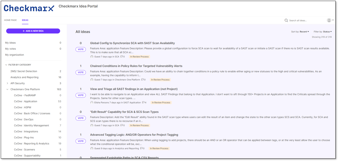The width and height of the screenshot is (338, 161).
Task: Click Elisha Parsons avatar icon
Action: [x=92, y=103]
